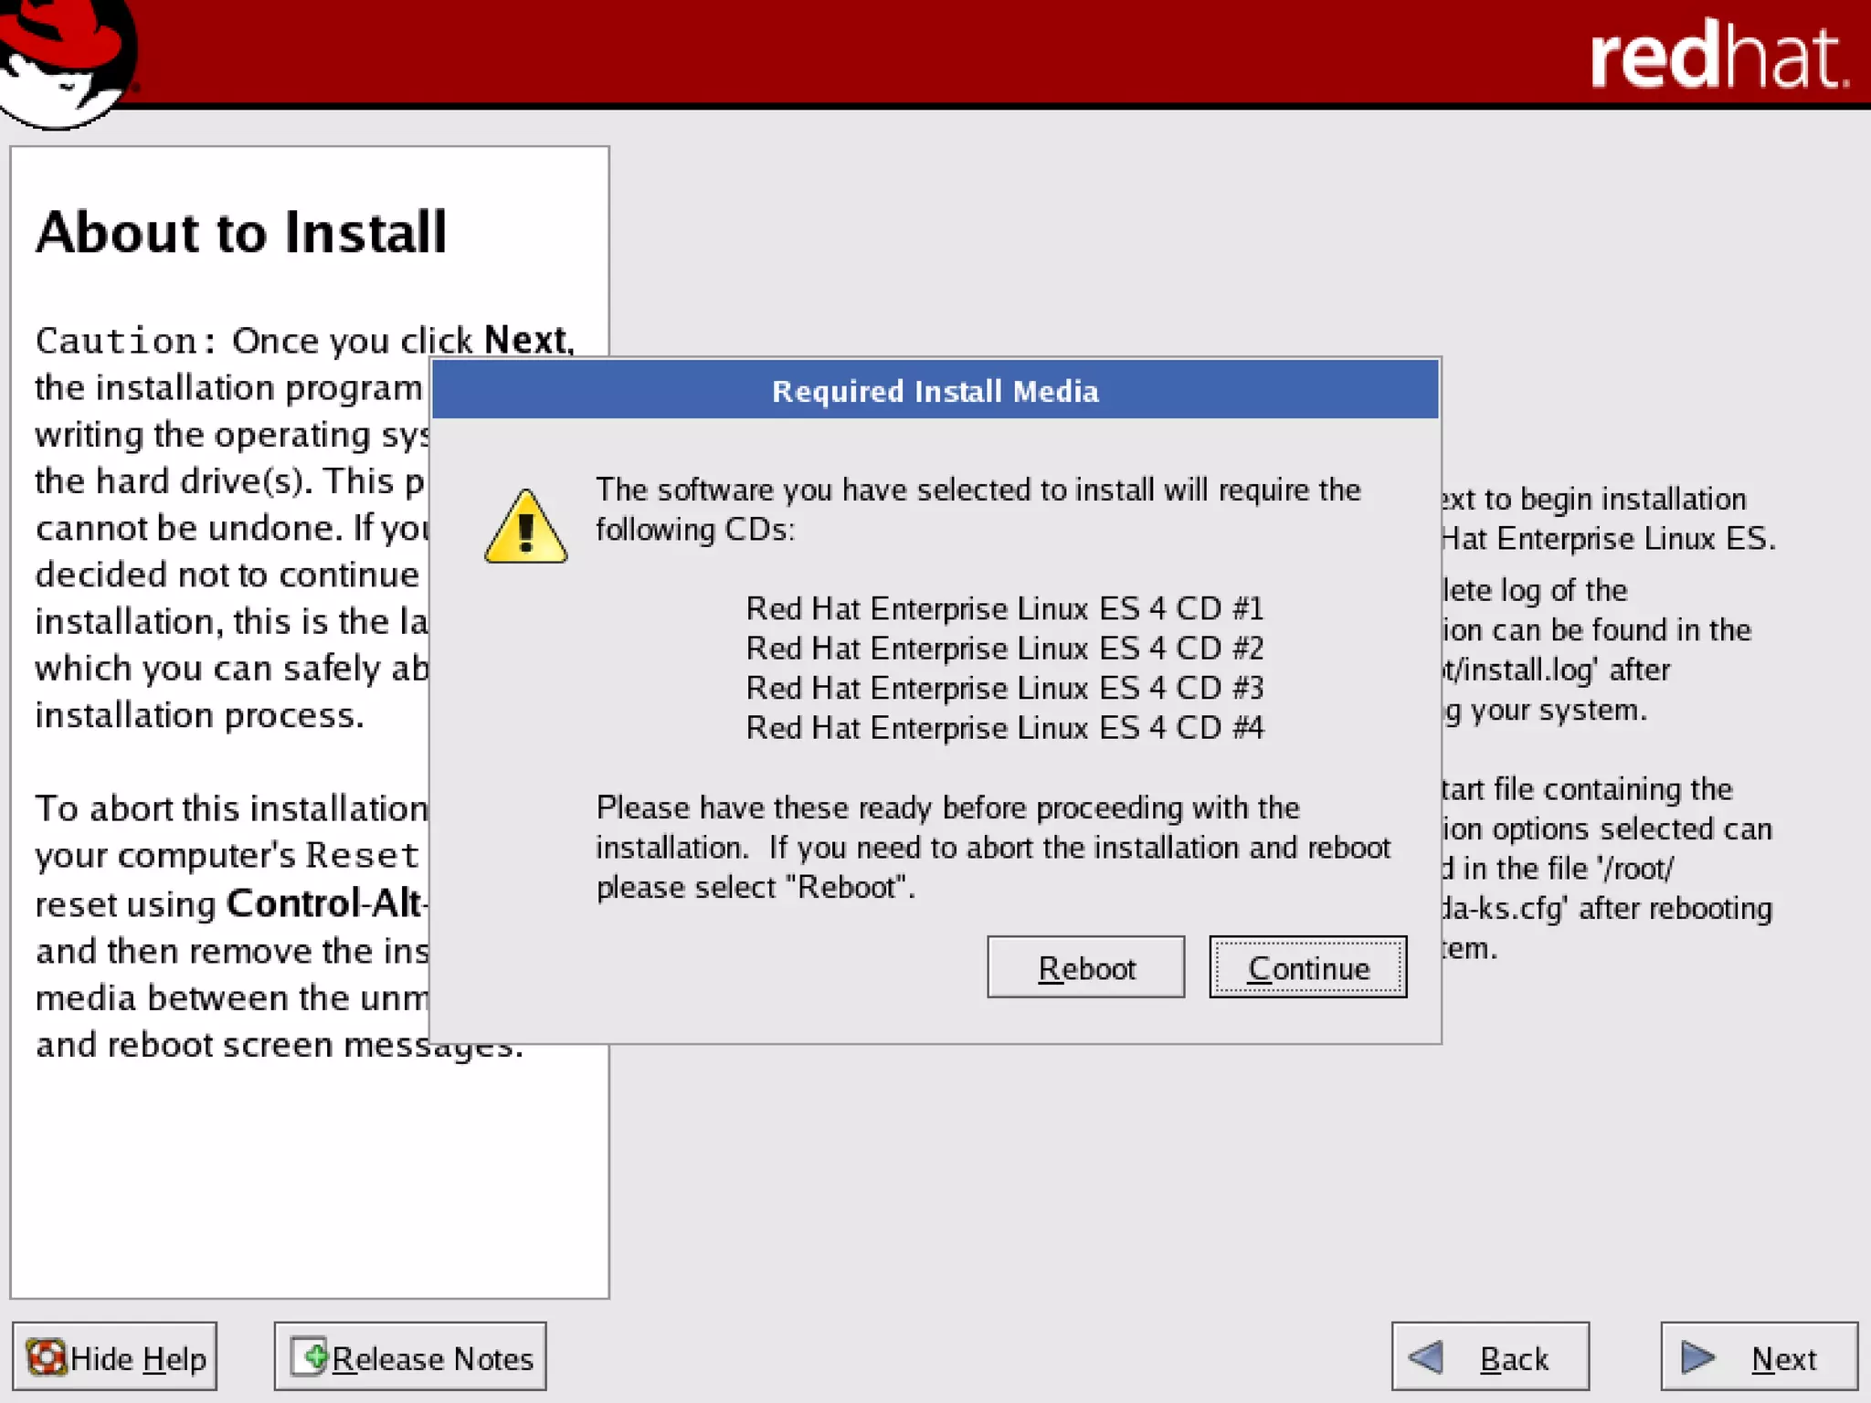Select the ES 4 CD #4 line
The height and width of the screenshot is (1403, 1871).
[1004, 728]
